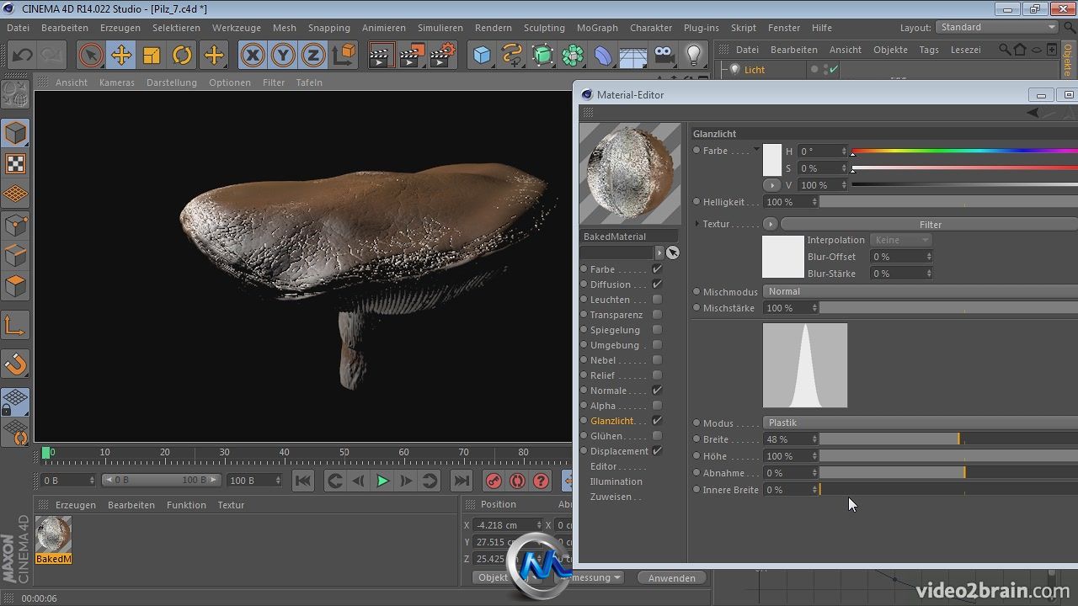Open the Abmessung dropdown in coordinates panel
Screen dimensions: 1078x606
tap(593, 577)
